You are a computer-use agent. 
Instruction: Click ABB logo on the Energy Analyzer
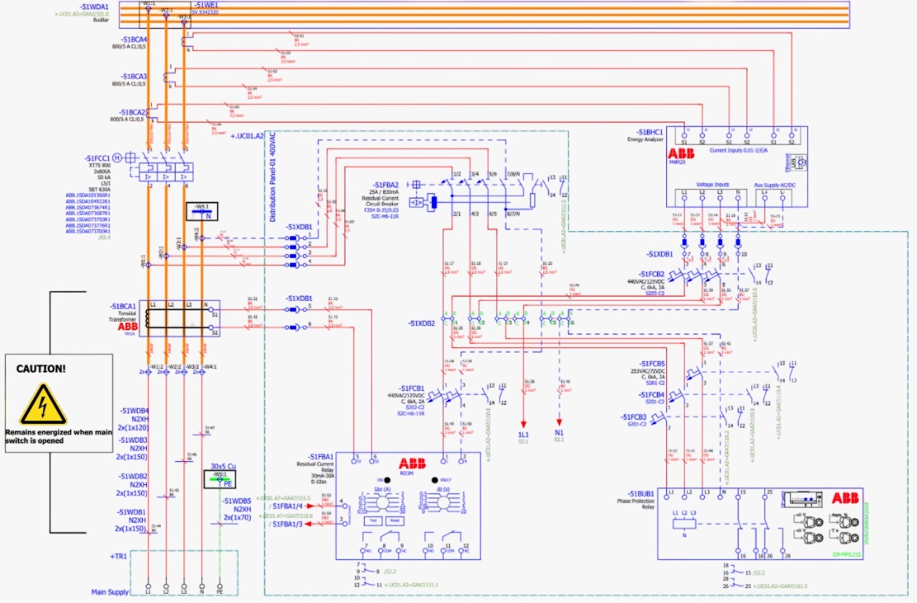pyautogui.click(x=682, y=154)
